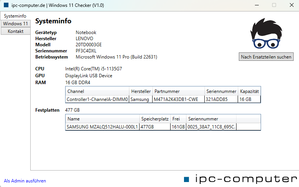Switch to the Windows 11 tab
This screenshot has width=299, height=187.
(15, 24)
